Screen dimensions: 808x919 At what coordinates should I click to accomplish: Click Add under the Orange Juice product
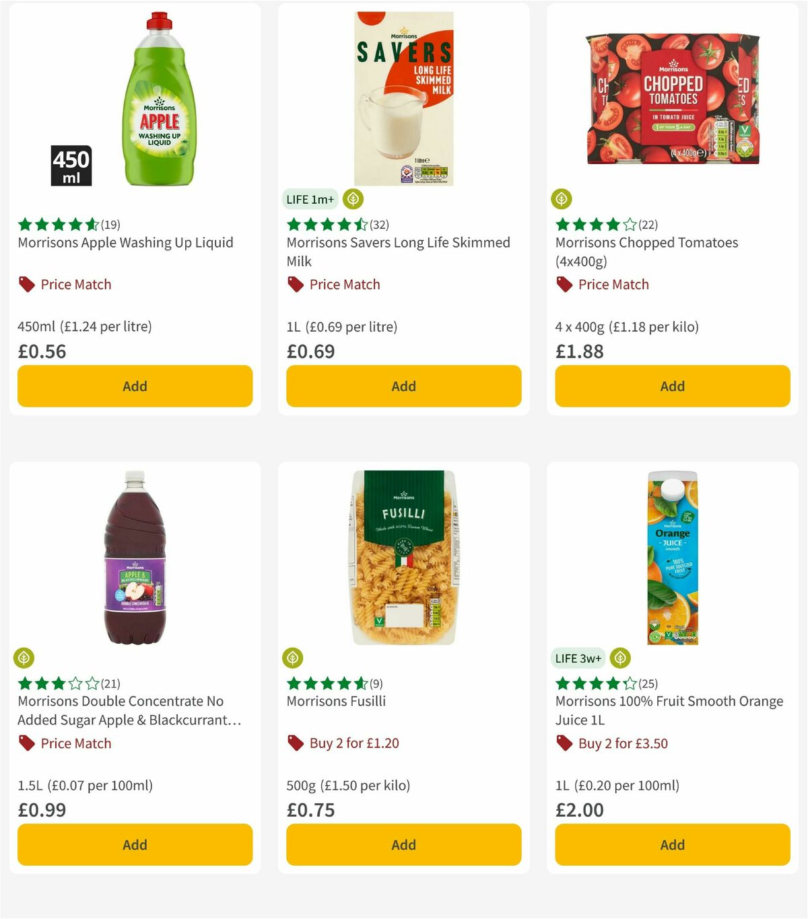[x=671, y=844]
